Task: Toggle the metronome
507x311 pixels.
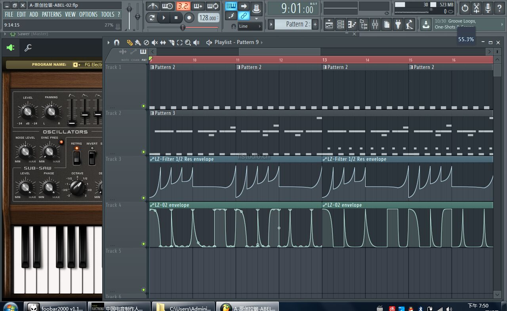Action: 152,6
